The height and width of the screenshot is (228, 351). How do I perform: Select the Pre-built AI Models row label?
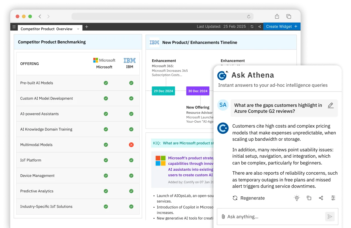[x=36, y=83]
